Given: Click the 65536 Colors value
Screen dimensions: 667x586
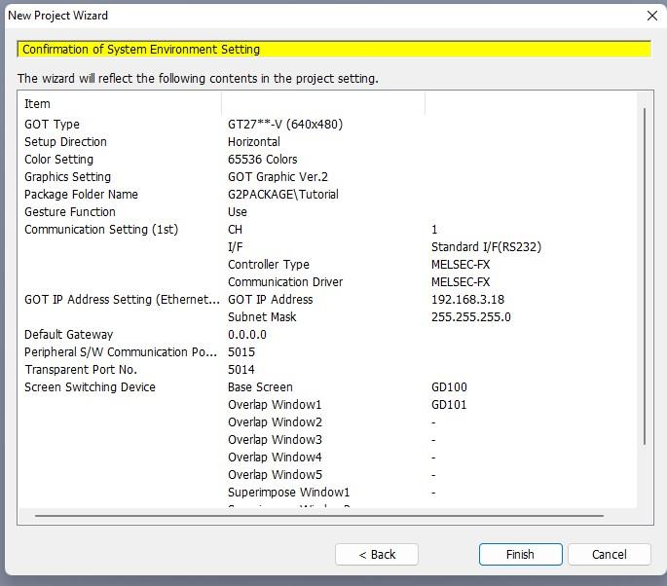Looking at the screenshot, I should pyautogui.click(x=263, y=159).
